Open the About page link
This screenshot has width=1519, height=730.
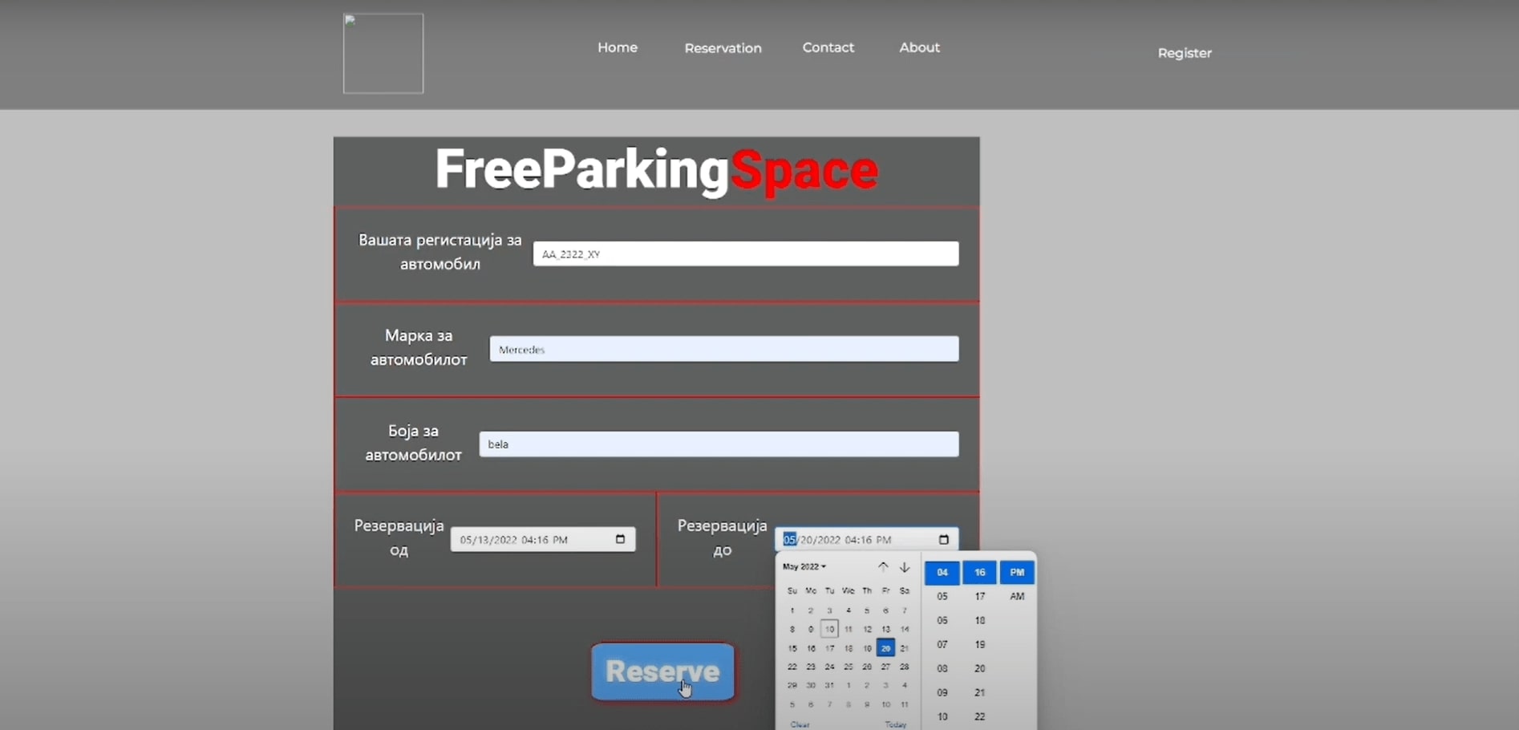pos(919,47)
